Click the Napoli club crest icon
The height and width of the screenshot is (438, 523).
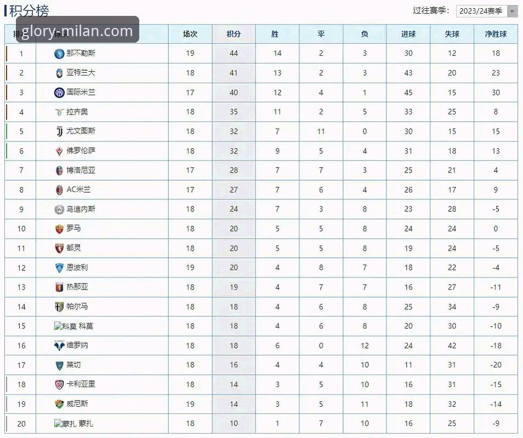59,54
